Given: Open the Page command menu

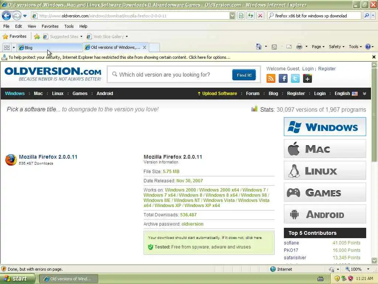Looking at the screenshot, I should coord(318,47).
